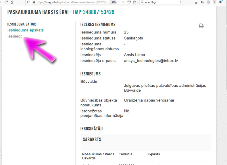The height and width of the screenshot is (165, 227).
Task: Click the bis.gov.lv address bar
Action: pos(71,2)
